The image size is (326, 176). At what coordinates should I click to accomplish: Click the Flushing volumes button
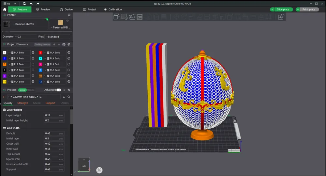tap(42, 44)
